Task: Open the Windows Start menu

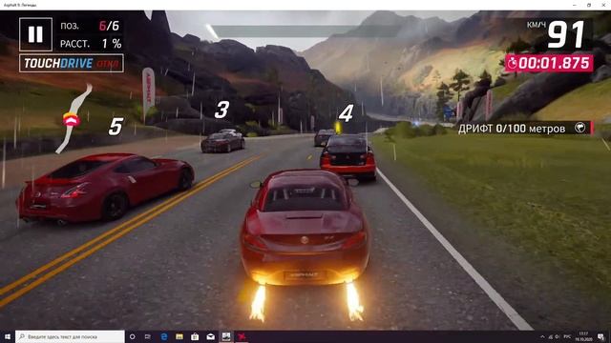Action: tap(7, 336)
